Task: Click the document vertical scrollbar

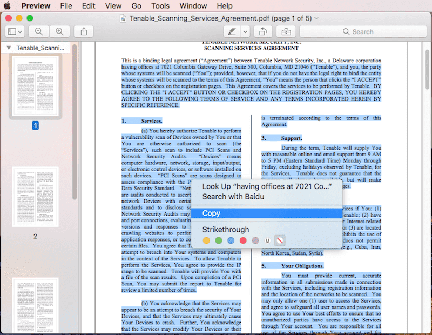Action: point(427,70)
